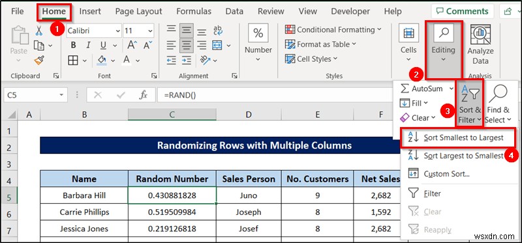Open the Font name Calibri dropdown
Viewport: 522px width, 243px height.
[118, 31]
